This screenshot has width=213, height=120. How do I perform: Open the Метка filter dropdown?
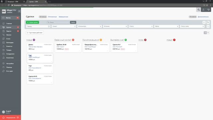pyautogui.click(x=166, y=26)
